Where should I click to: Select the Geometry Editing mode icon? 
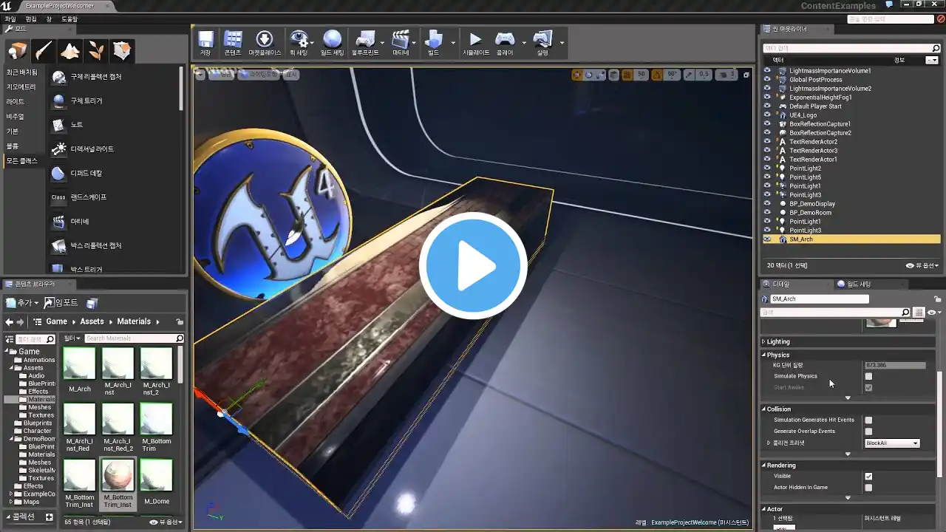122,50
